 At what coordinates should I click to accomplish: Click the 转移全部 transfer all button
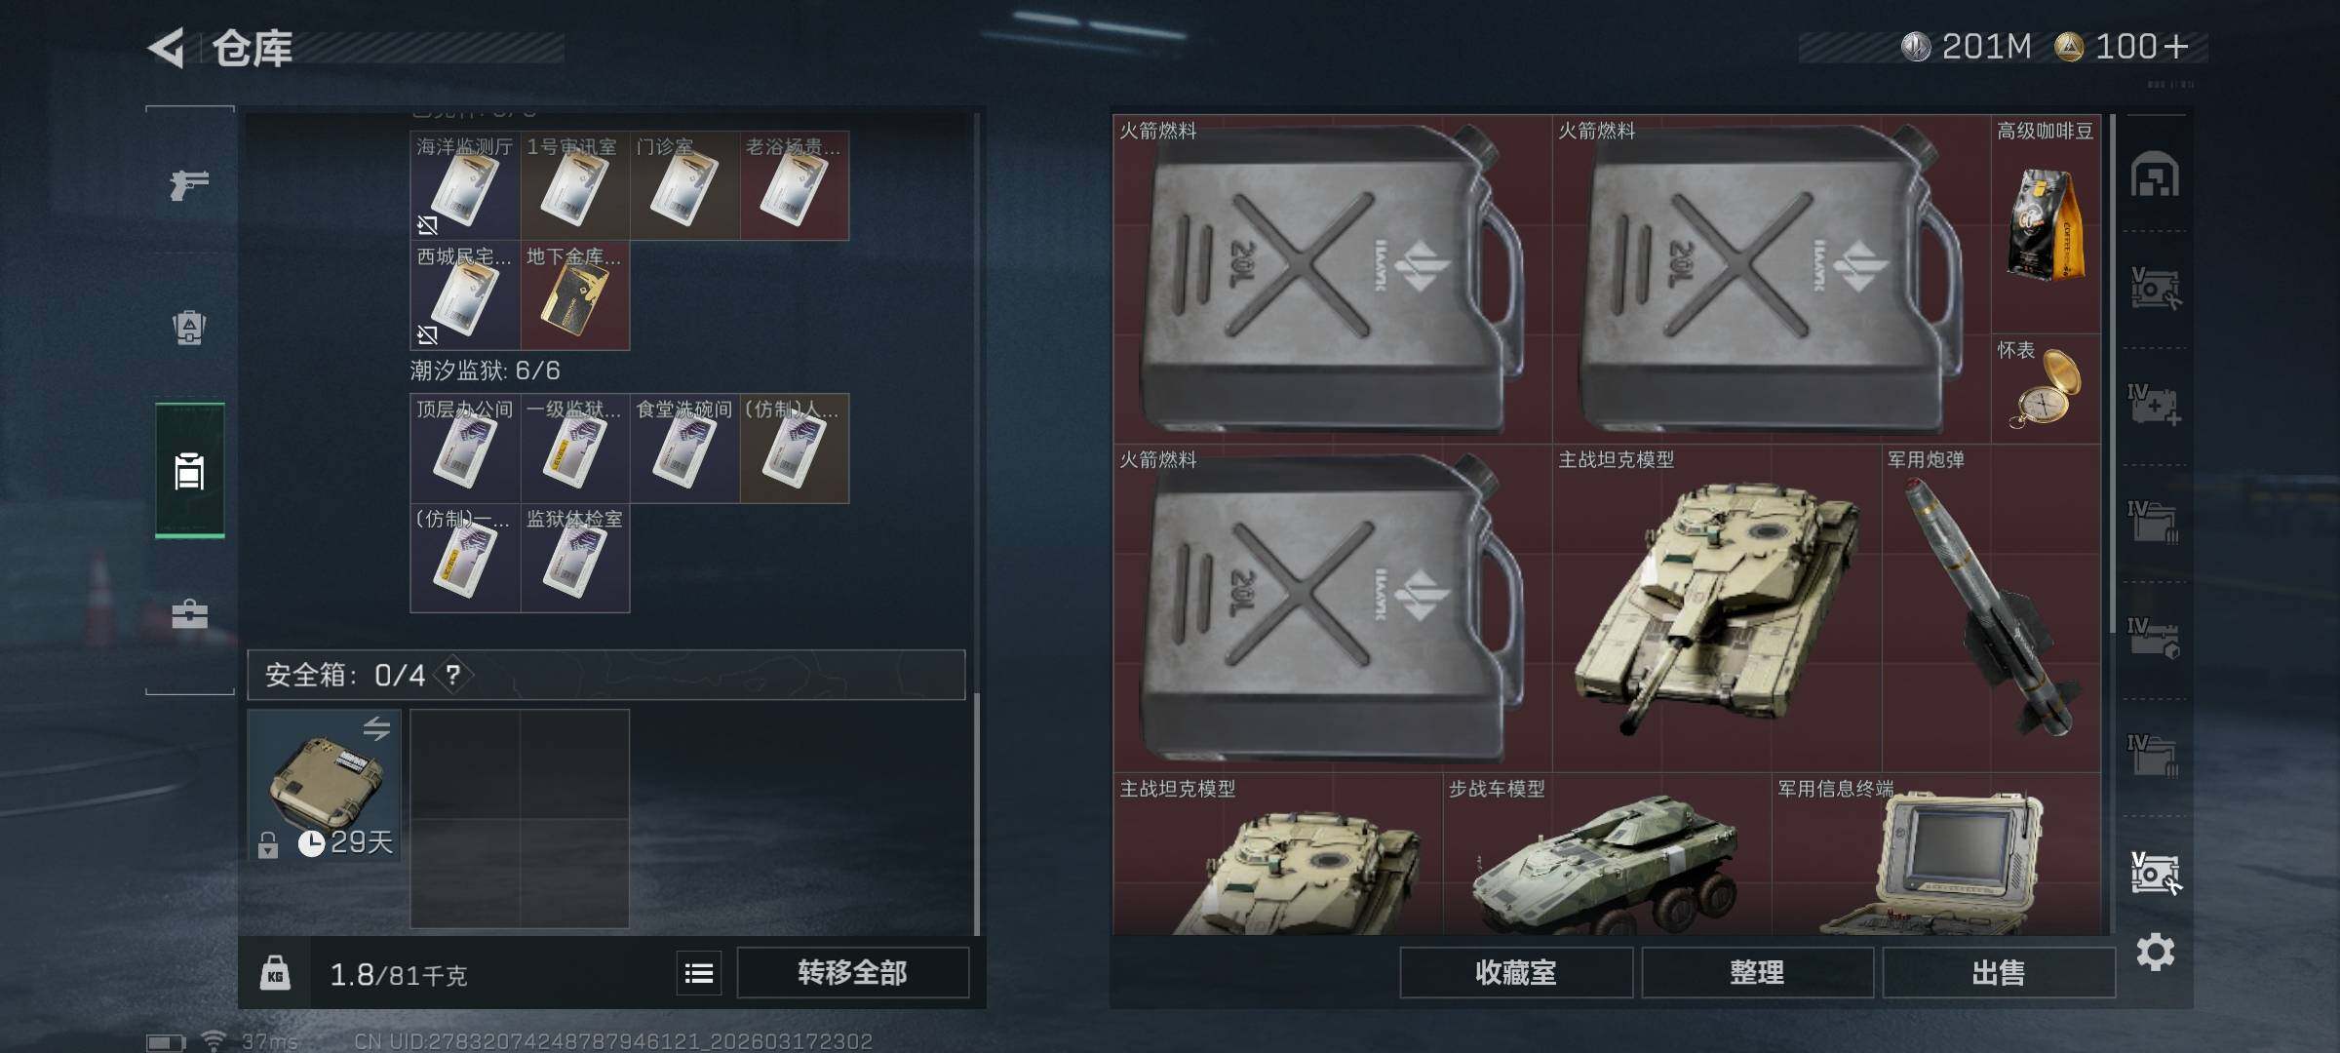pos(852,972)
